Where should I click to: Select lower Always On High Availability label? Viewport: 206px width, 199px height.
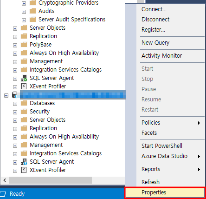pos(64,137)
